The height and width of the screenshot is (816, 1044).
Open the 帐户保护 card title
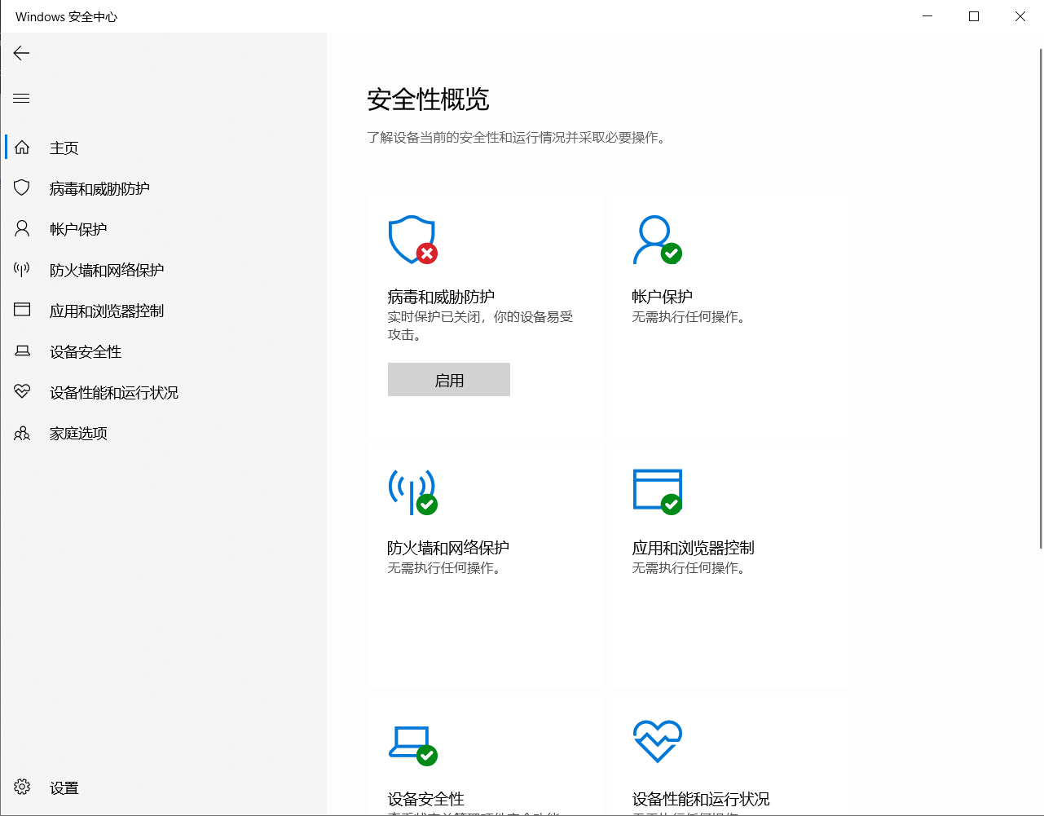pos(663,297)
